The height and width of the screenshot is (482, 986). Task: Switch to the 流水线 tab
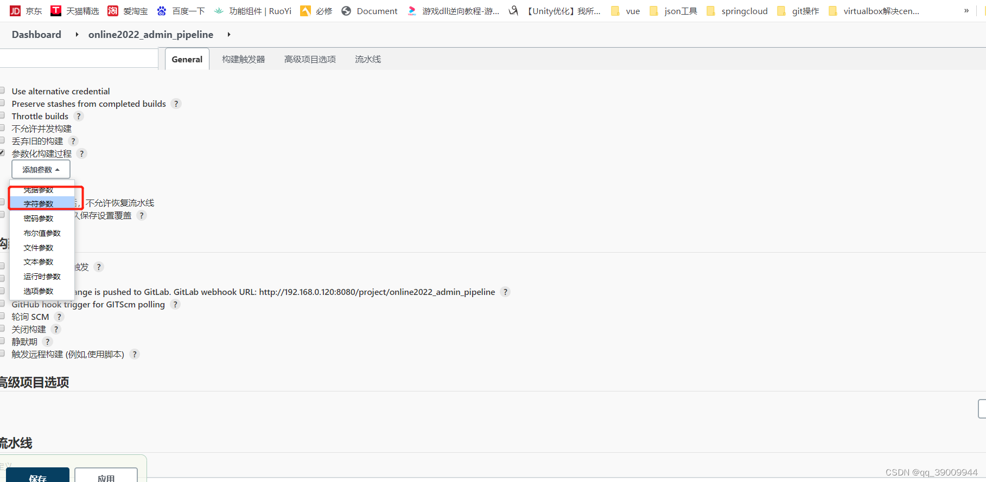(x=368, y=59)
